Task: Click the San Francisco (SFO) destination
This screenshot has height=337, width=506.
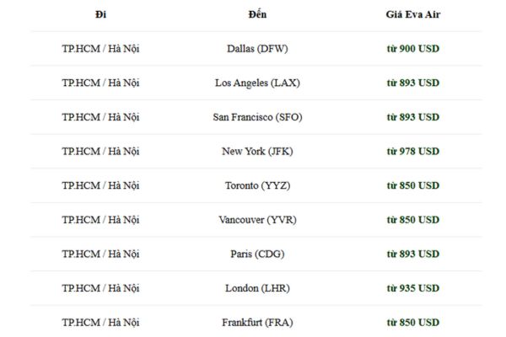Action: (x=257, y=117)
